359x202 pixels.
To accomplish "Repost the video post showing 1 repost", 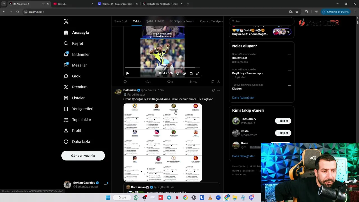I will pyautogui.click(x=148, y=82).
